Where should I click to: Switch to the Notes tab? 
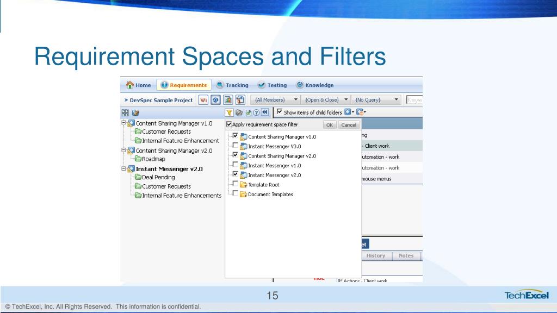(x=406, y=255)
